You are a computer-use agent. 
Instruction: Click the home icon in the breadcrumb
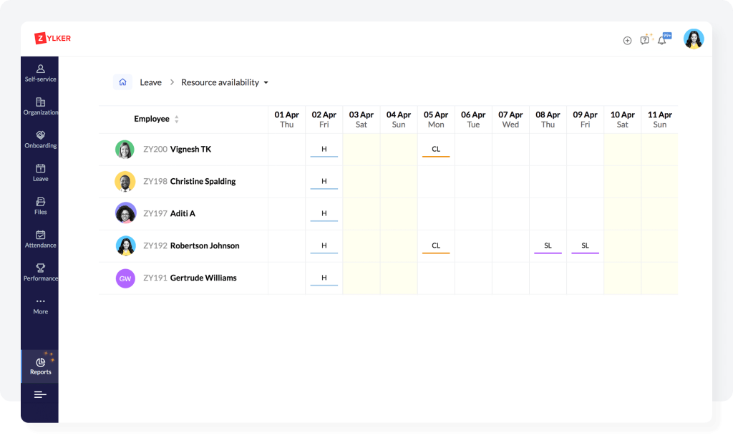(x=122, y=82)
